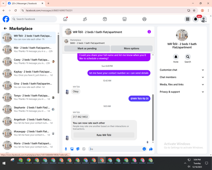Click the site information icon in address bar
Screen dimensions: 212x170
click(x=22, y=11)
